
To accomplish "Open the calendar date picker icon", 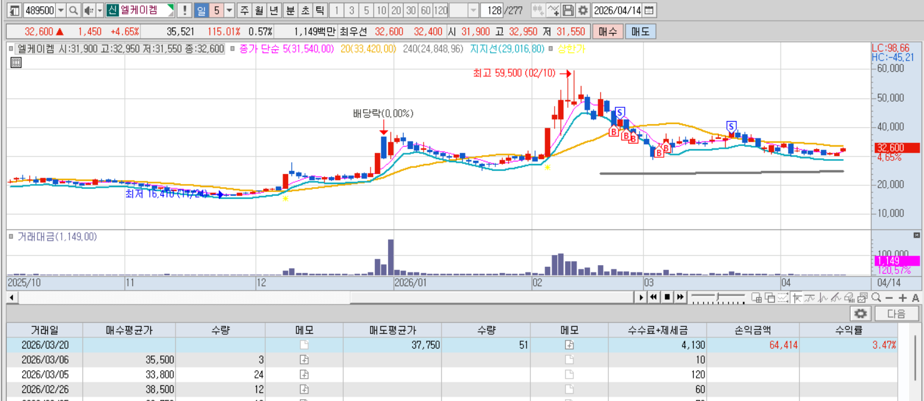I will pos(649,10).
